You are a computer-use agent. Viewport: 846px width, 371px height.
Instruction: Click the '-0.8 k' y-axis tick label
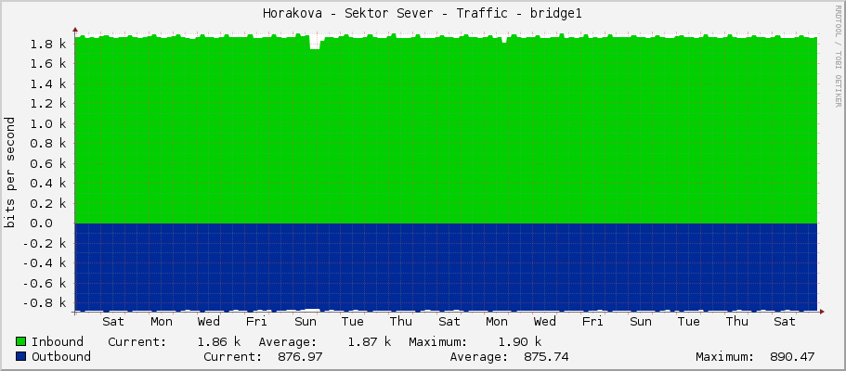(x=45, y=303)
